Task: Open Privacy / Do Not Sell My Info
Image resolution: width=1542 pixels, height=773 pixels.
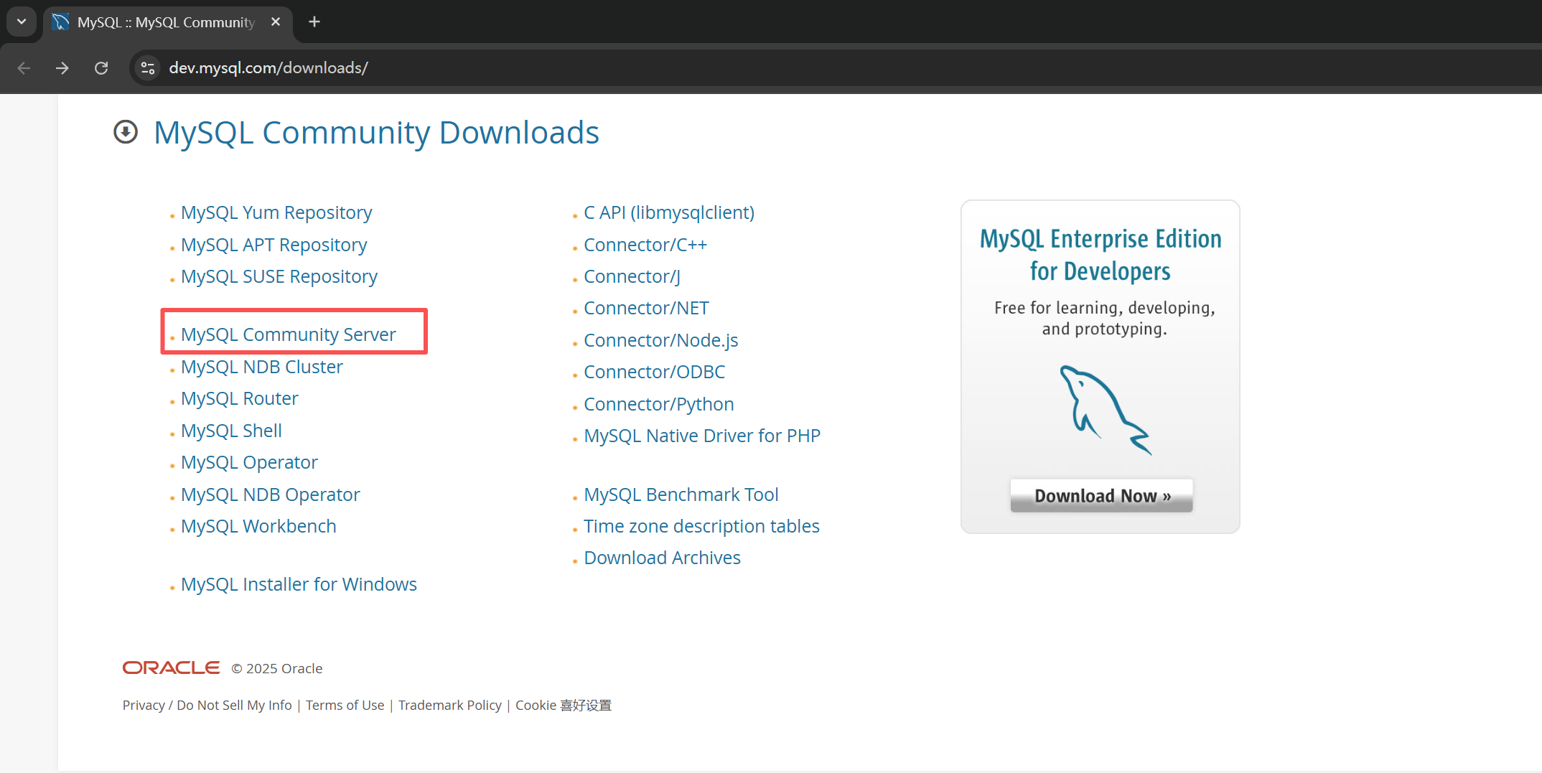Action: [207, 706]
